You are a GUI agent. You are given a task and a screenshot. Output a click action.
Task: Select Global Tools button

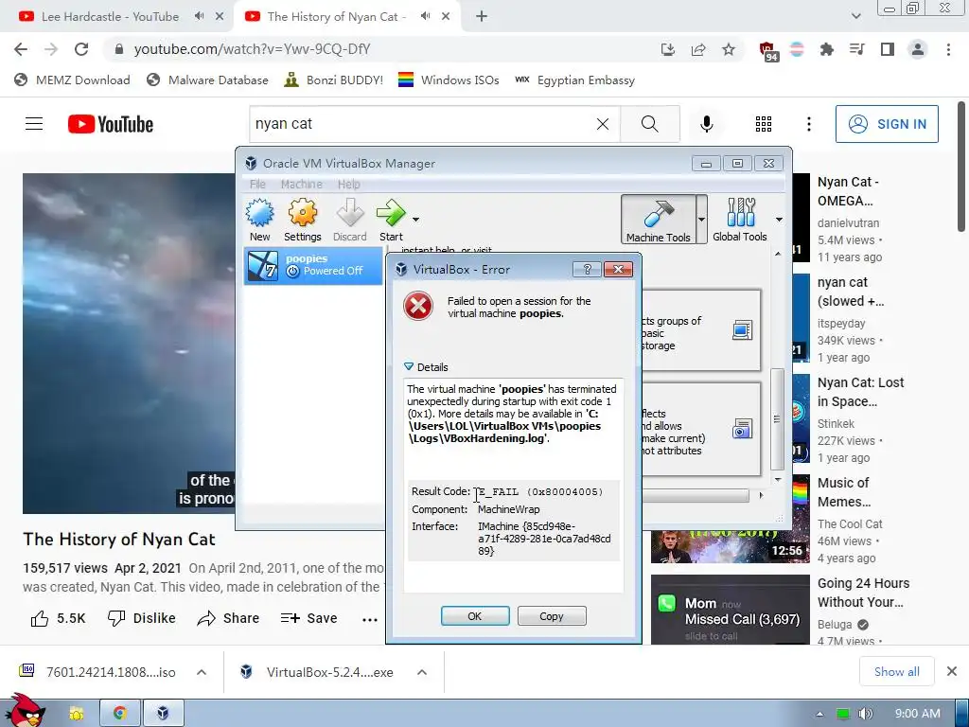click(x=740, y=219)
